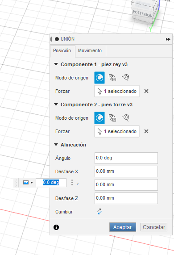174x255 pixels.
Task: Click Cancelar to dismiss the dialog
Action: coord(154,227)
